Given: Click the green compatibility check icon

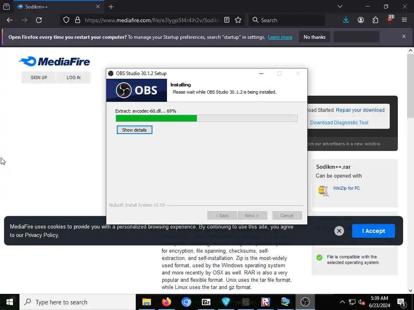Looking at the screenshot, I should tap(319, 258).
